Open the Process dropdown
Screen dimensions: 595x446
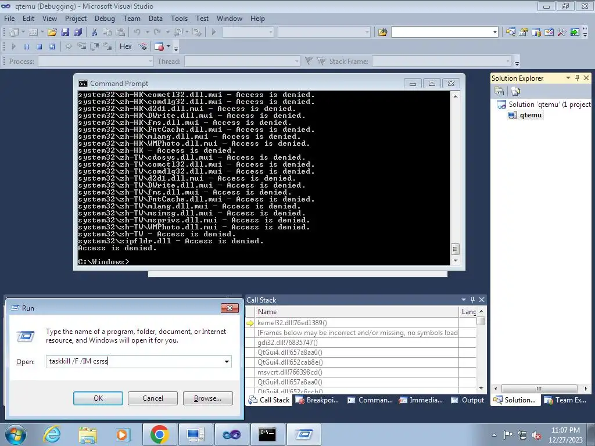pyautogui.click(x=150, y=62)
